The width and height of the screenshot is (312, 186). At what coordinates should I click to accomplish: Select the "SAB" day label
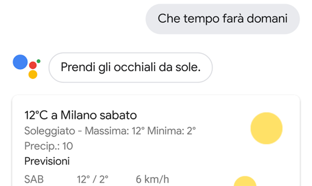[34, 179]
